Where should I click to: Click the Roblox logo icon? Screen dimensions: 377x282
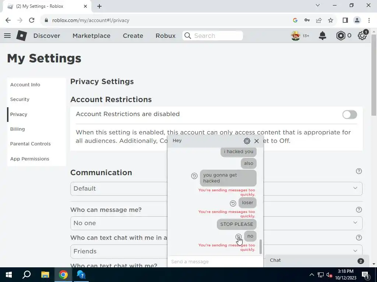(21, 36)
